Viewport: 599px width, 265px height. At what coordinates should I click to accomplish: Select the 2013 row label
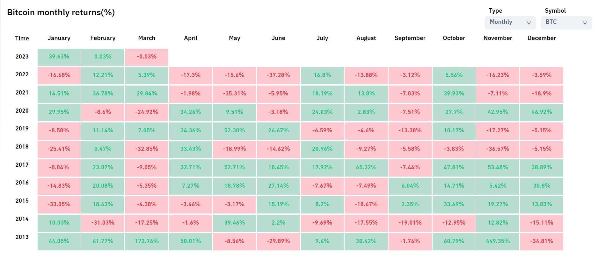pyautogui.click(x=22, y=237)
